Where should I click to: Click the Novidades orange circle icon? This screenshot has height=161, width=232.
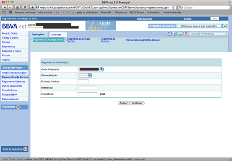[x=18, y=107]
